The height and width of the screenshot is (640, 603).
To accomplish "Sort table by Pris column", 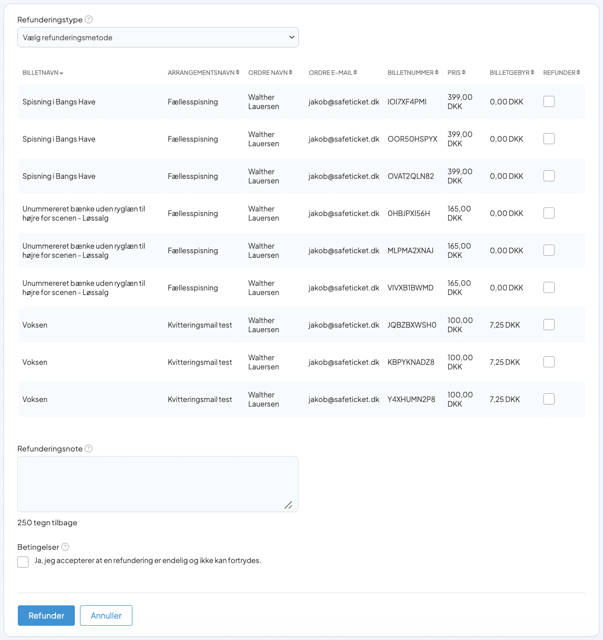I will (463, 72).
